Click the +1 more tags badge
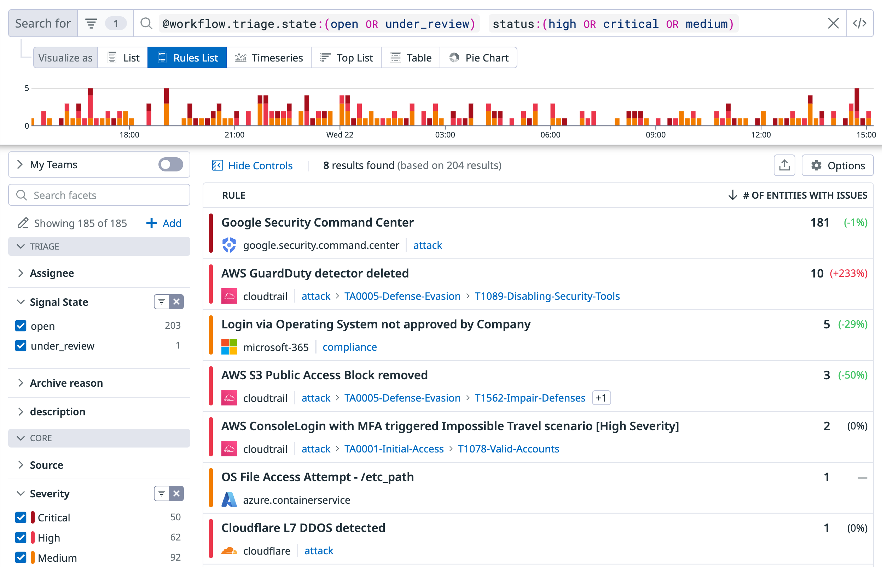 601,398
